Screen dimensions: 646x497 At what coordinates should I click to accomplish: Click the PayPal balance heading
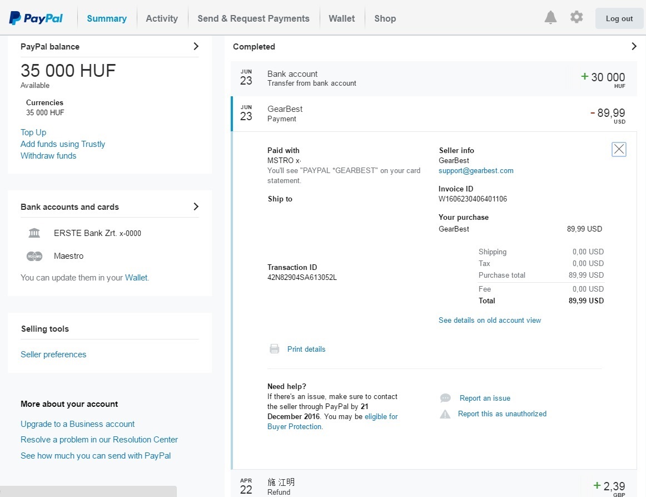[x=50, y=47]
